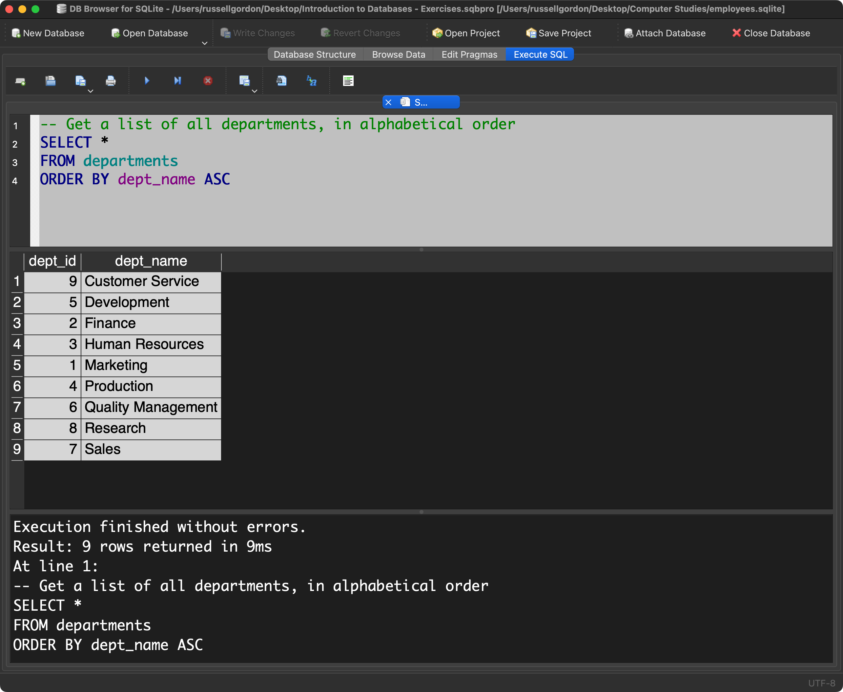Switch to the Browse Data tab
Viewport: 843px width, 692px height.
point(398,54)
